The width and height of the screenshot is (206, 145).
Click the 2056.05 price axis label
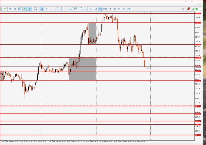pos(198,93)
